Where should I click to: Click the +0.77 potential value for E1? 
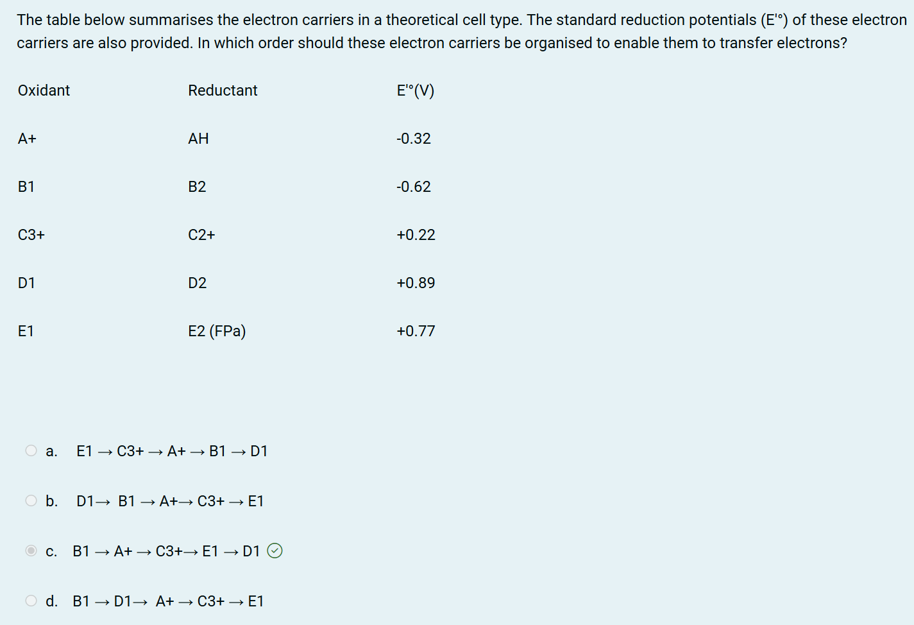pyautogui.click(x=416, y=331)
